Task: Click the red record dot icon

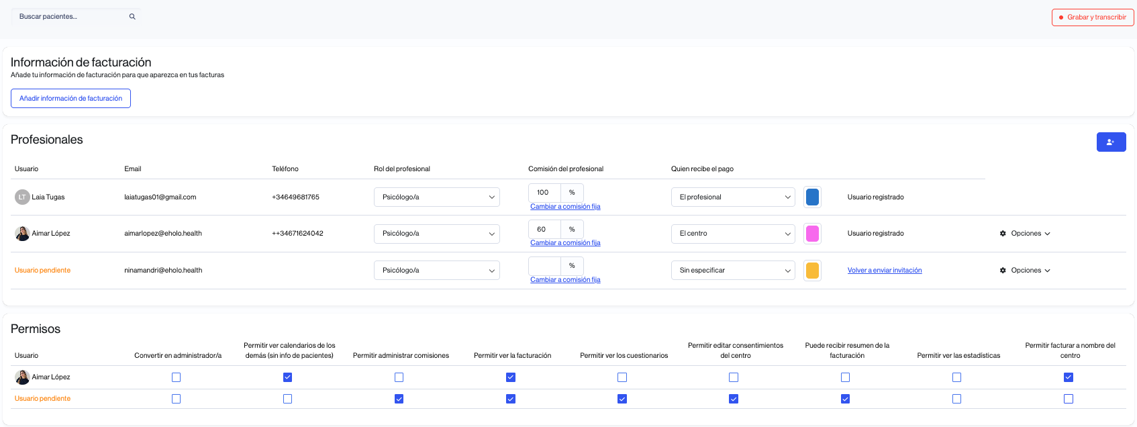Action: (1061, 17)
